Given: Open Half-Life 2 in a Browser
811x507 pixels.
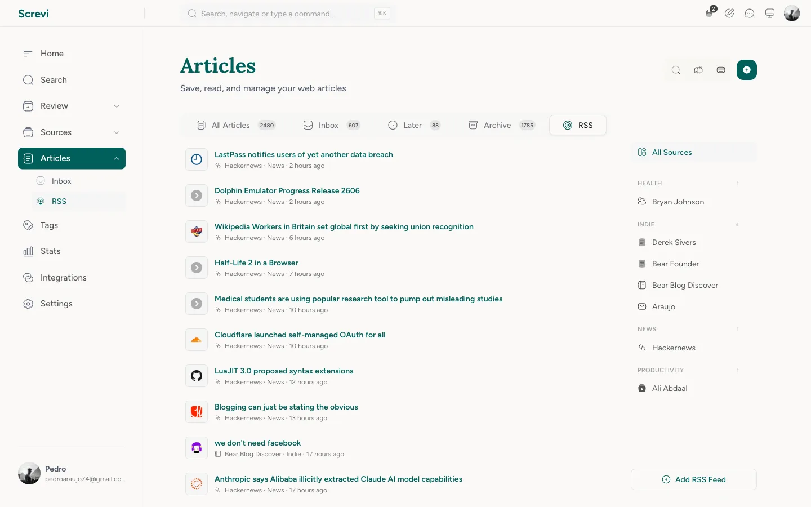Looking at the screenshot, I should (x=256, y=263).
